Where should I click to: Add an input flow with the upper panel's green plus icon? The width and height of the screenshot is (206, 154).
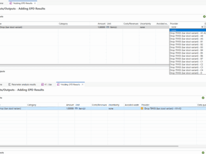[204, 17]
